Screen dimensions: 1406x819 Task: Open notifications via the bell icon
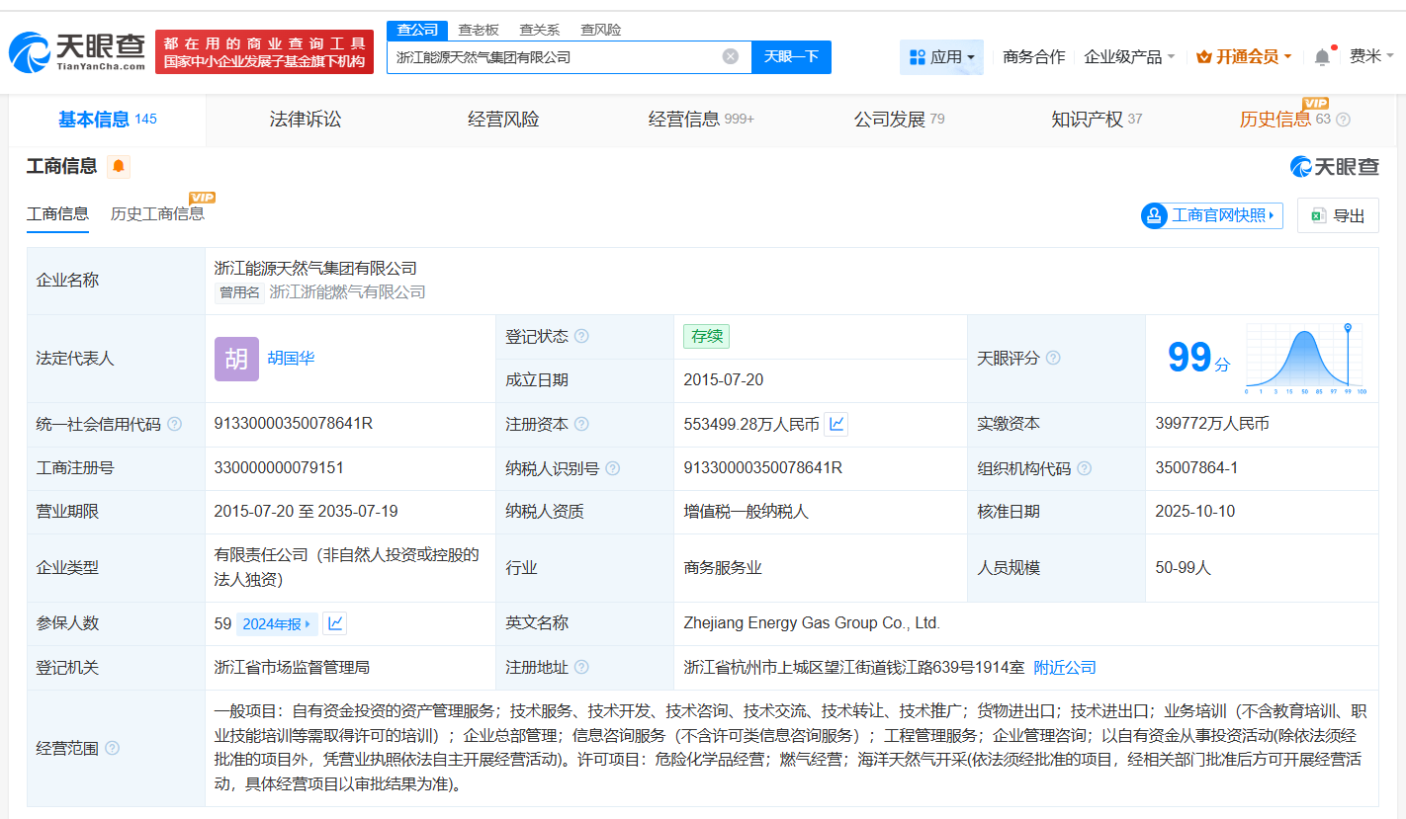point(1321,57)
